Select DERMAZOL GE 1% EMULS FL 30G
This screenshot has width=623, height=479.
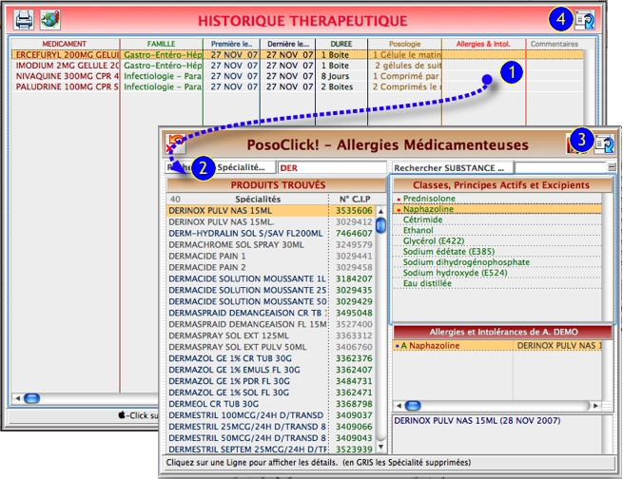pos(271,370)
